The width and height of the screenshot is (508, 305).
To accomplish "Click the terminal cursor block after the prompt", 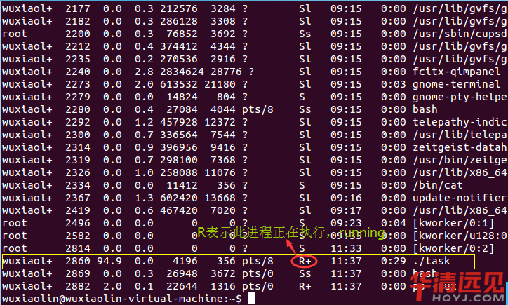I will point(251,299).
